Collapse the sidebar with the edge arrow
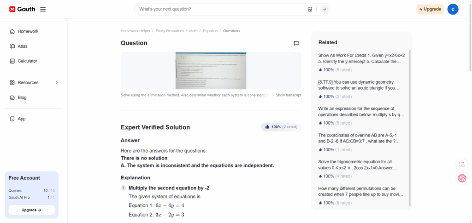472x223 pixels. point(65,20)
